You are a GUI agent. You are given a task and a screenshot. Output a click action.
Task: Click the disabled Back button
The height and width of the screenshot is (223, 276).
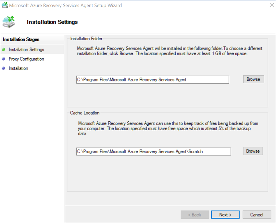point(195,215)
